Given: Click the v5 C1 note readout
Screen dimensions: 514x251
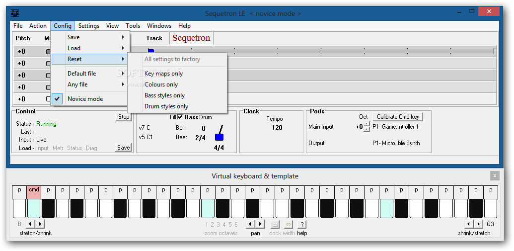Looking at the screenshot, I should pos(146,137).
